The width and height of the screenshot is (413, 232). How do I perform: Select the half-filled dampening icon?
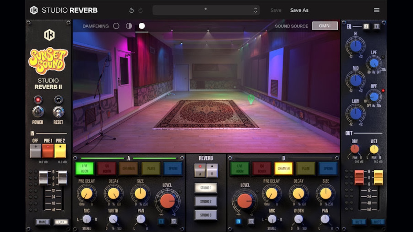tap(129, 26)
